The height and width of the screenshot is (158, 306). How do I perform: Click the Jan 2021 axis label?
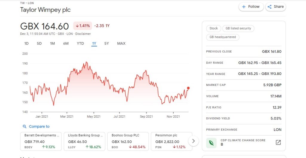tap(42, 117)
